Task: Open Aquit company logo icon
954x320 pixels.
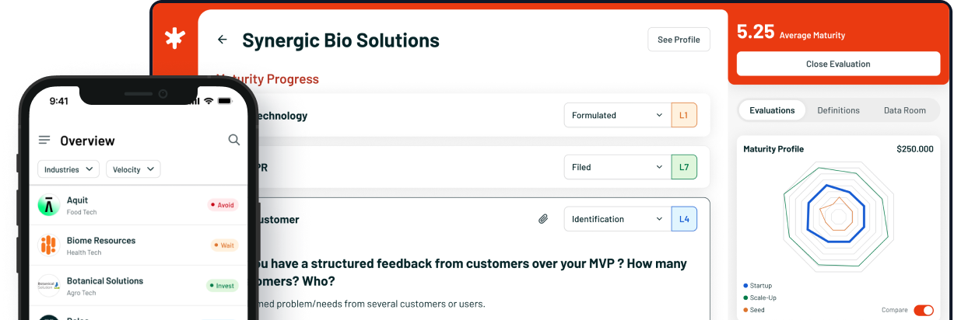Action: pyautogui.click(x=48, y=205)
